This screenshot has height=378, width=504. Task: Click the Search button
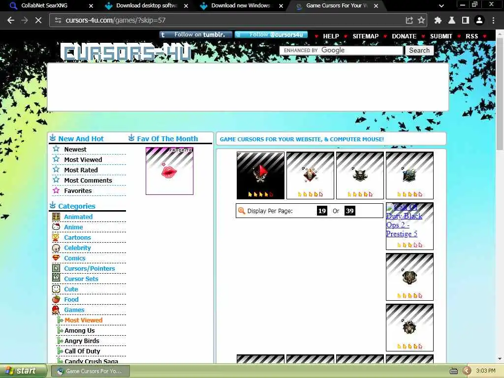[419, 51]
